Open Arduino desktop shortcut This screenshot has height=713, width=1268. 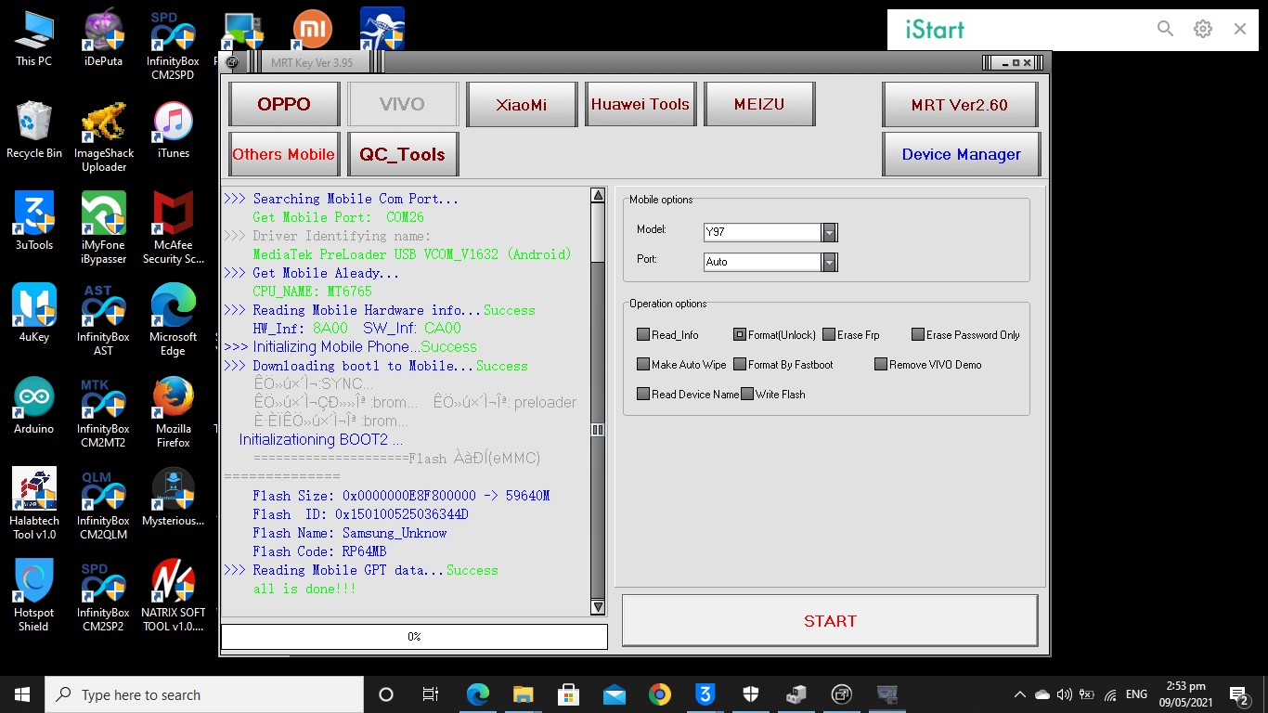[33, 406]
